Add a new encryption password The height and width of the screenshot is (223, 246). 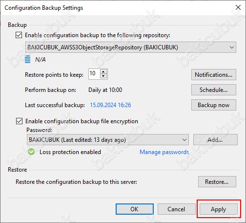click(x=215, y=140)
